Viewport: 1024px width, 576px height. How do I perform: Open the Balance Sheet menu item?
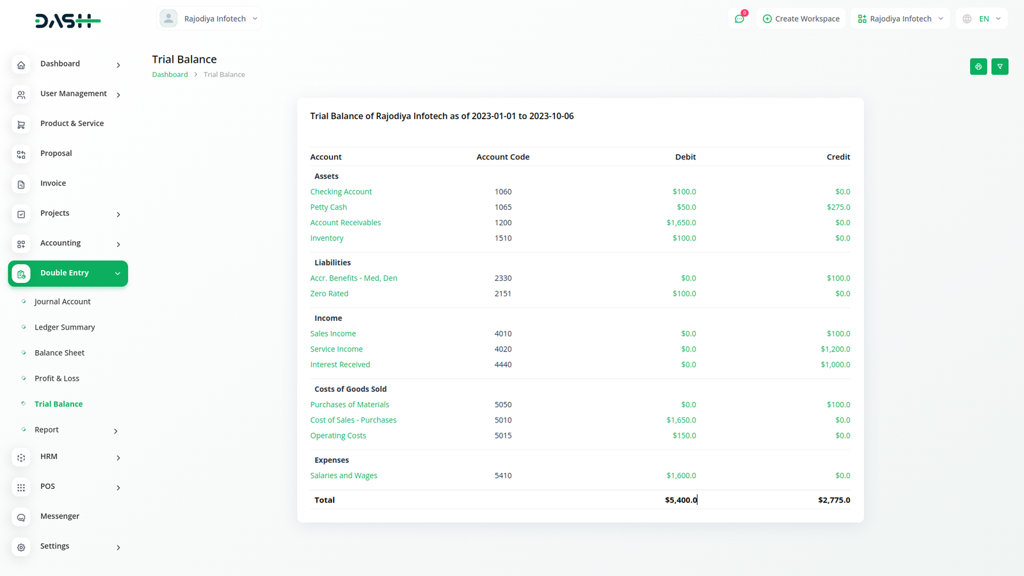60,353
